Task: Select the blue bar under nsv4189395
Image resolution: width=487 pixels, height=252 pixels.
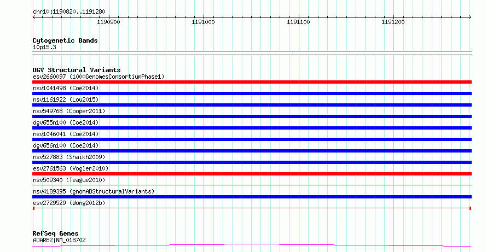Action: click(252, 197)
